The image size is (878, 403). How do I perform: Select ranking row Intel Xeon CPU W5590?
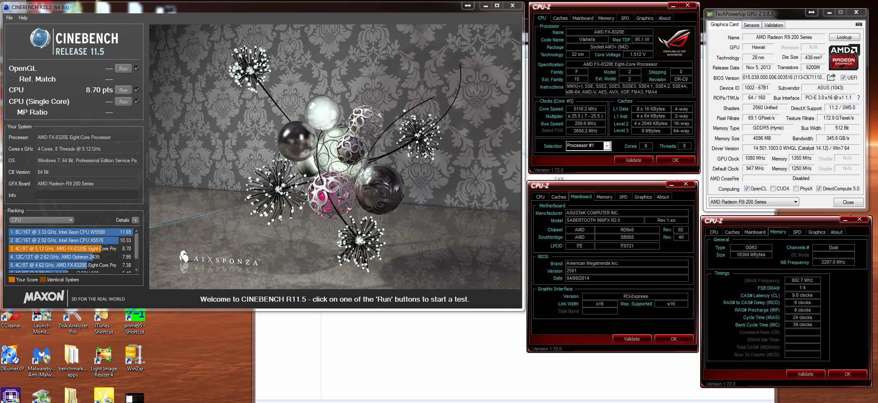(71, 232)
